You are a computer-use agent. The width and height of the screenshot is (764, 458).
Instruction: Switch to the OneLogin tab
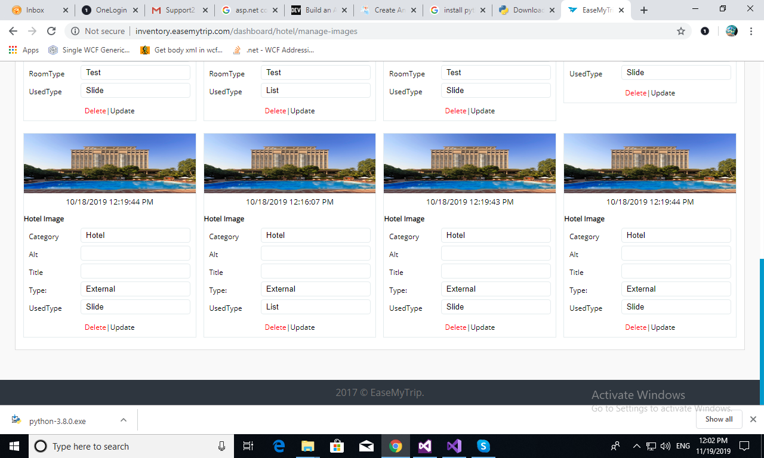[110, 10]
